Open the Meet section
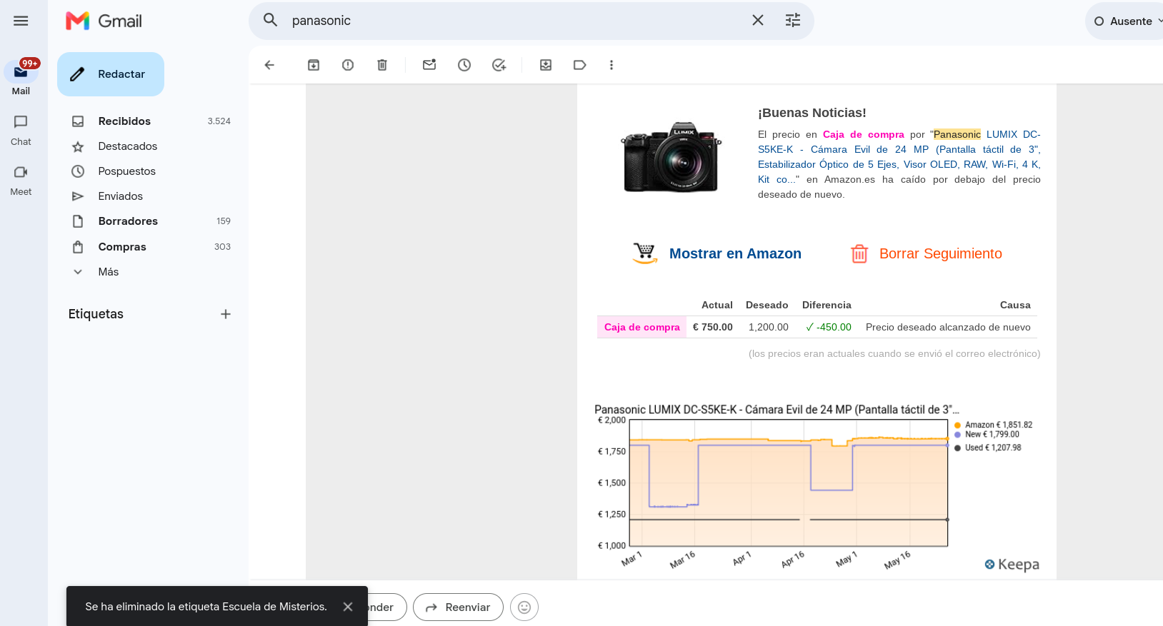The width and height of the screenshot is (1163, 626). point(21,180)
